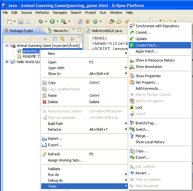This screenshot has height=191, width=193.
Task: Open the External Tools dropdown arrow
Action: [x=69, y=21]
